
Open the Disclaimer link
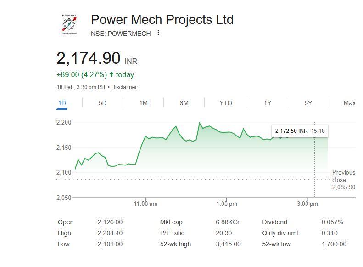(124, 87)
